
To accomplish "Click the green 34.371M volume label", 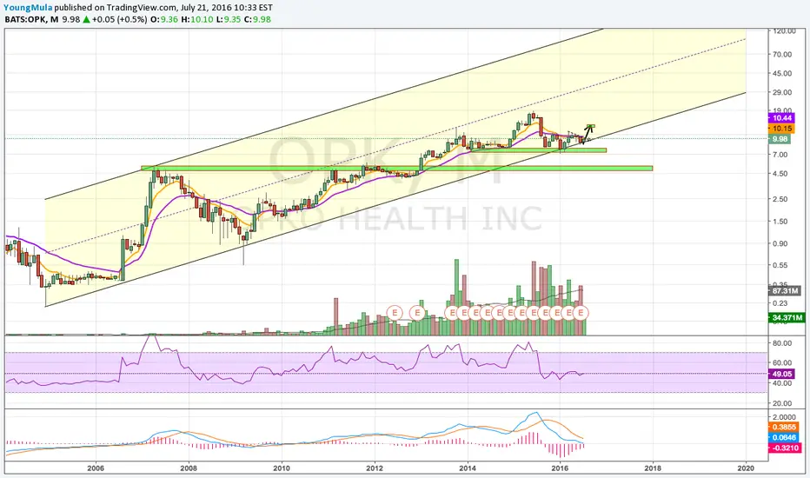I will [x=787, y=317].
